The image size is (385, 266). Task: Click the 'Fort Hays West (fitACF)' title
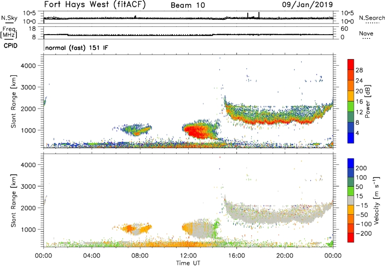95,4
